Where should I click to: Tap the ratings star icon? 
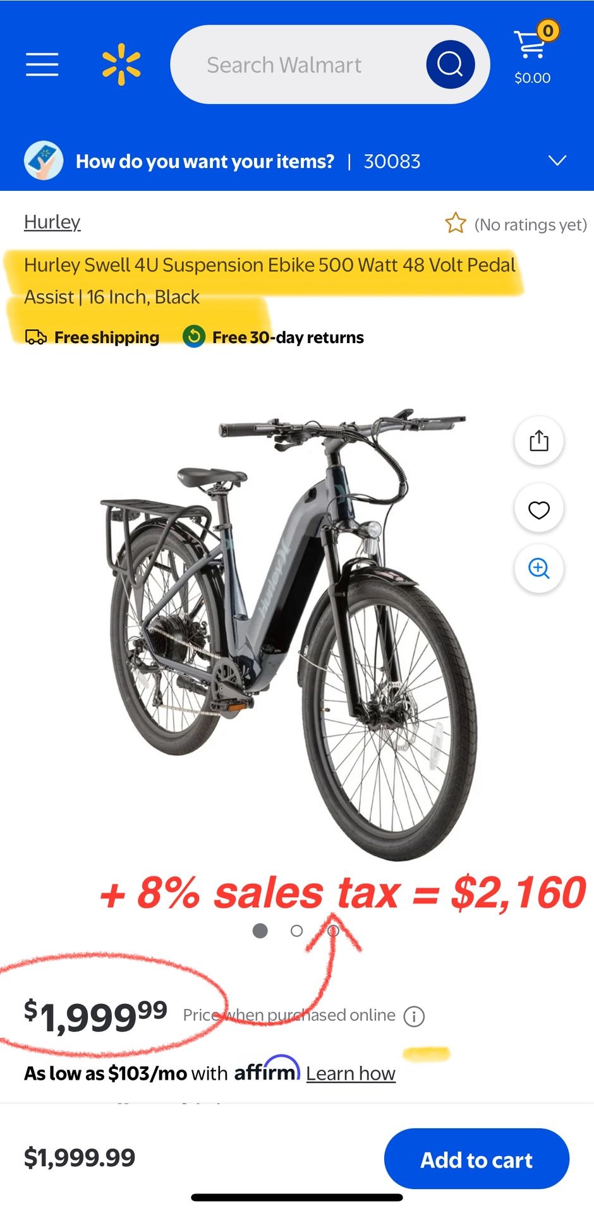pyautogui.click(x=455, y=224)
